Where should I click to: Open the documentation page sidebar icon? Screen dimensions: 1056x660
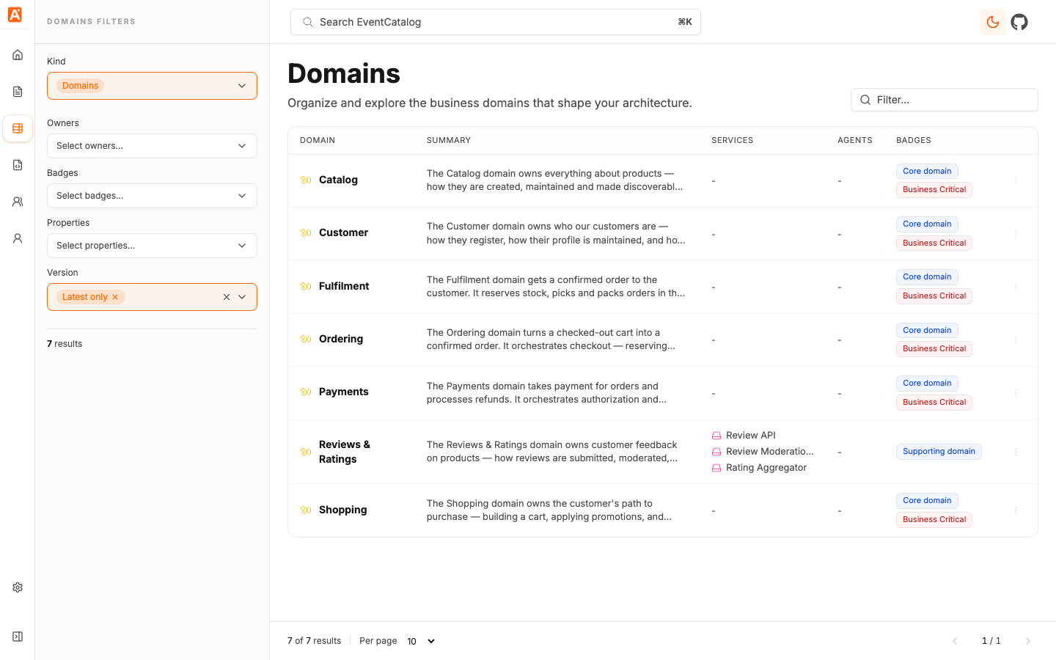(x=18, y=92)
